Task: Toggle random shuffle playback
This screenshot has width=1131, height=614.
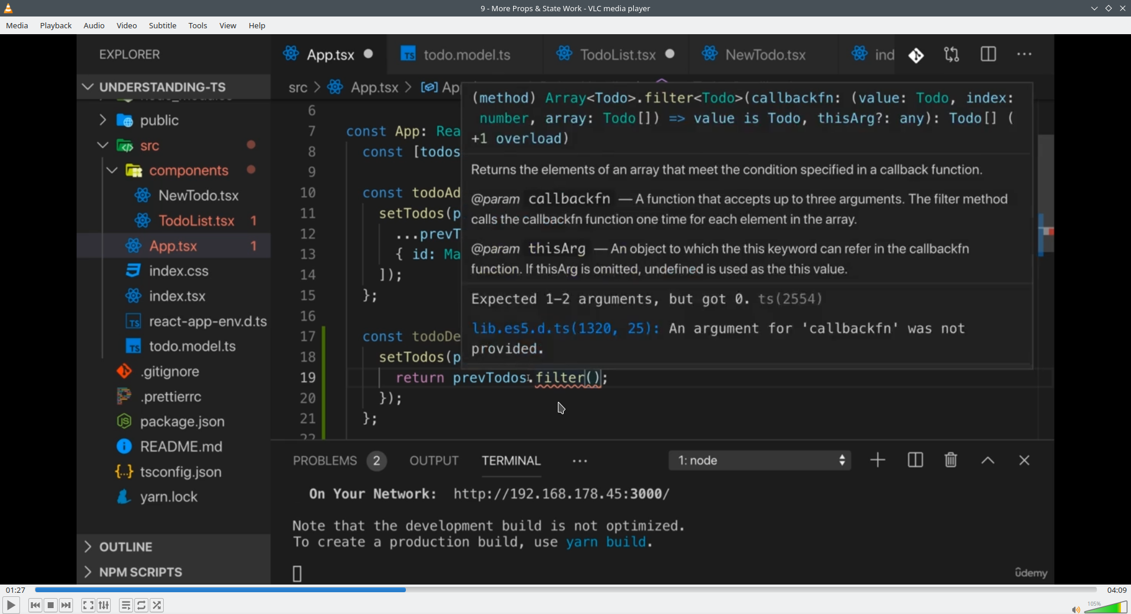Action: click(x=157, y=605)
